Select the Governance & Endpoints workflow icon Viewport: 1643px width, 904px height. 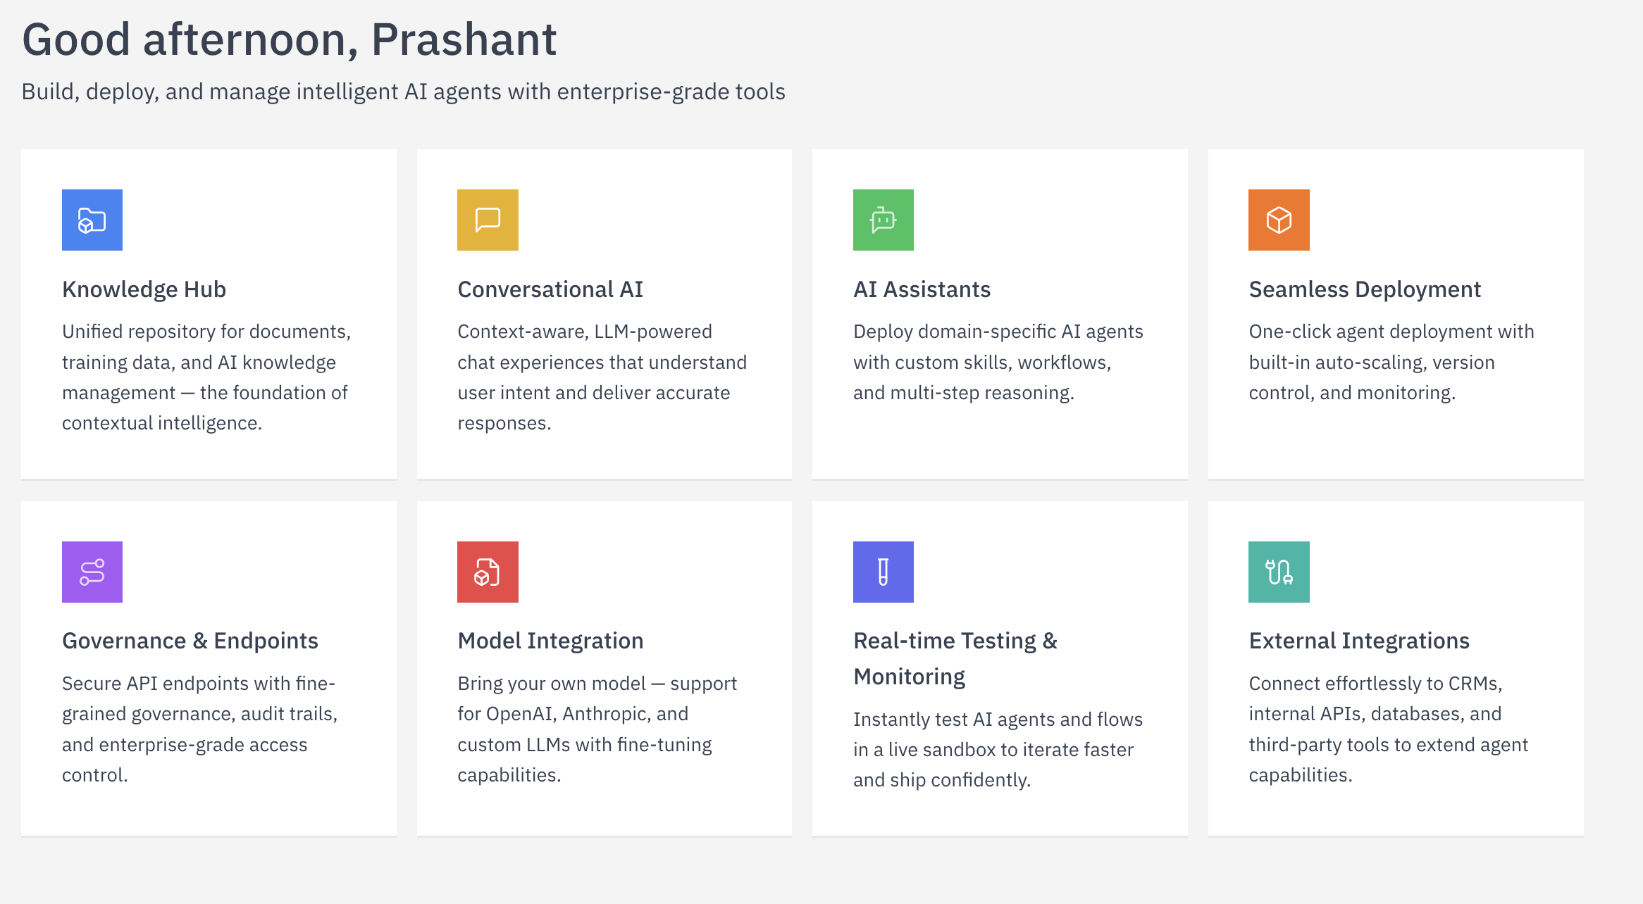pos(92,572)
